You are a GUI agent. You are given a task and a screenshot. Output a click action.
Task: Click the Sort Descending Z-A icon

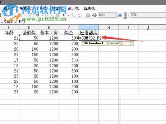(80, 15)
